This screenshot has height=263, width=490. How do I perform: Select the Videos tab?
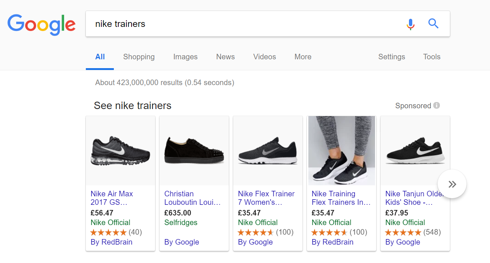265,57
